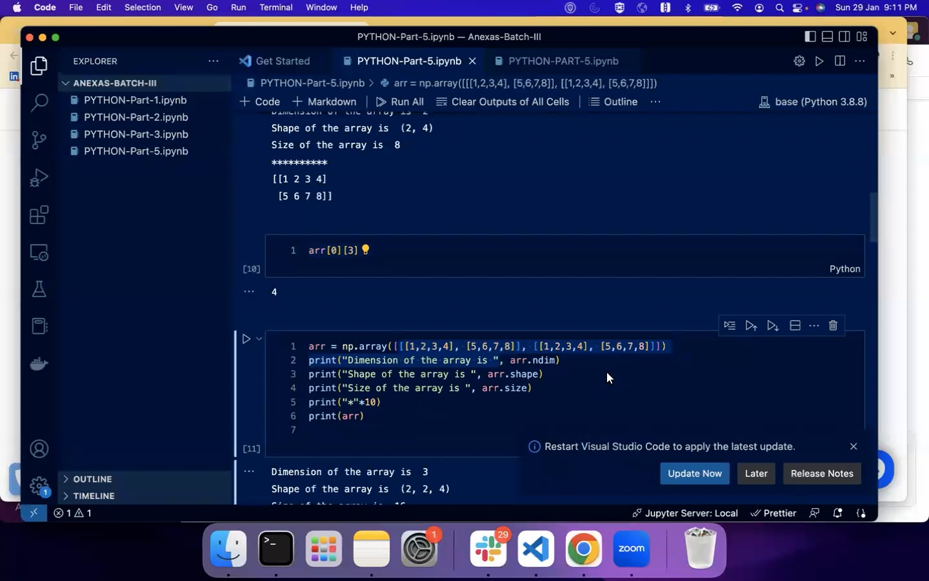Customize layout from title bar icon

pyautogui.click(x=862, y=37)
